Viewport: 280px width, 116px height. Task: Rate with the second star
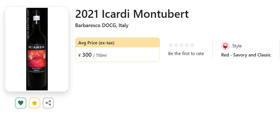coord(176,45)
